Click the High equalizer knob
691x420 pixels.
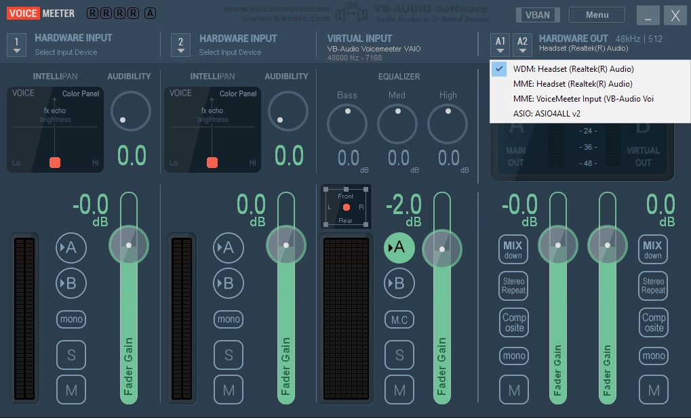448,124
